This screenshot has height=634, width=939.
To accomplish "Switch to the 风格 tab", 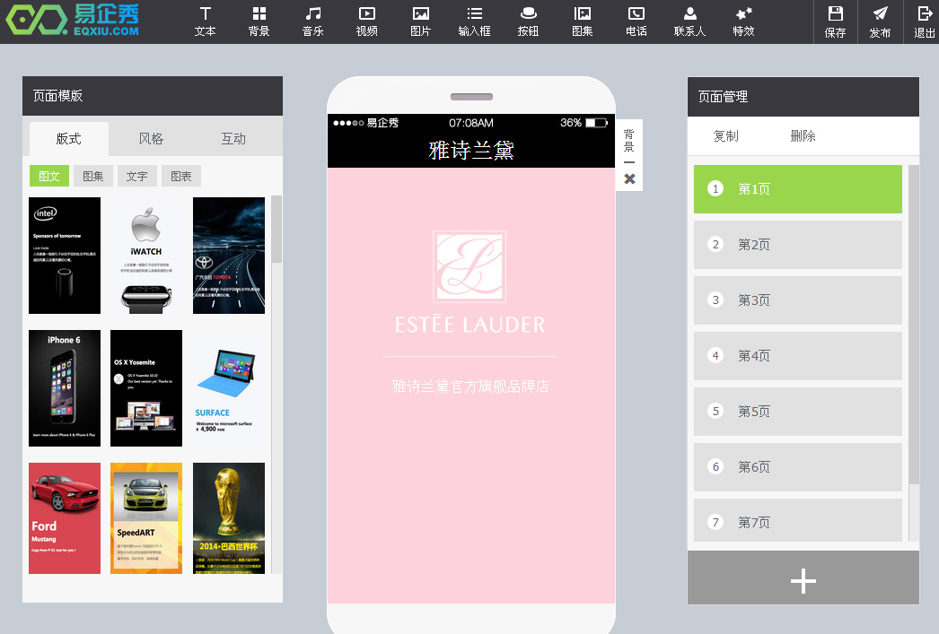I will pos(151,139).
